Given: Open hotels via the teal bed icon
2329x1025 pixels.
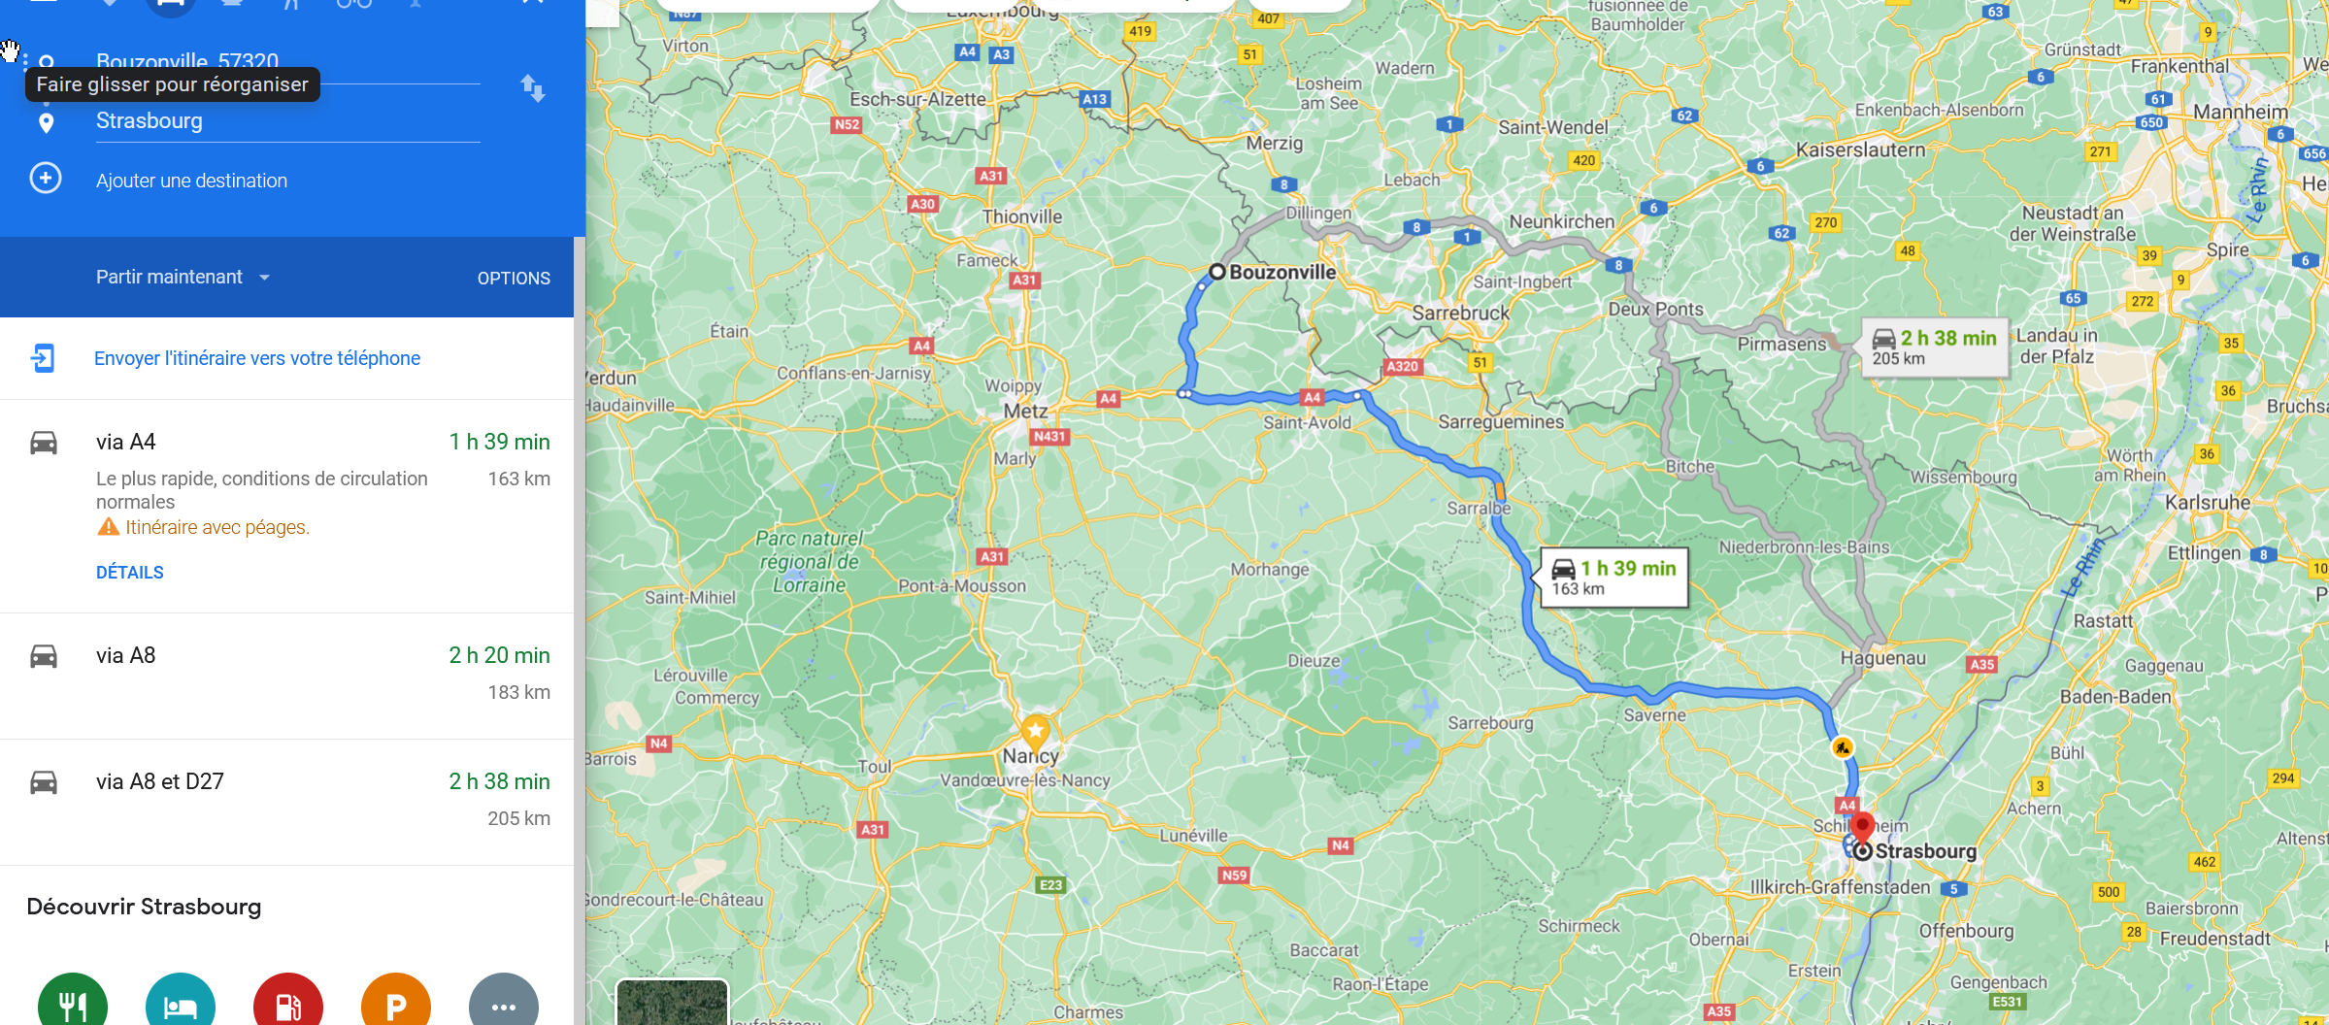Looking at the screenshot, I should (x=181, y=1003).
